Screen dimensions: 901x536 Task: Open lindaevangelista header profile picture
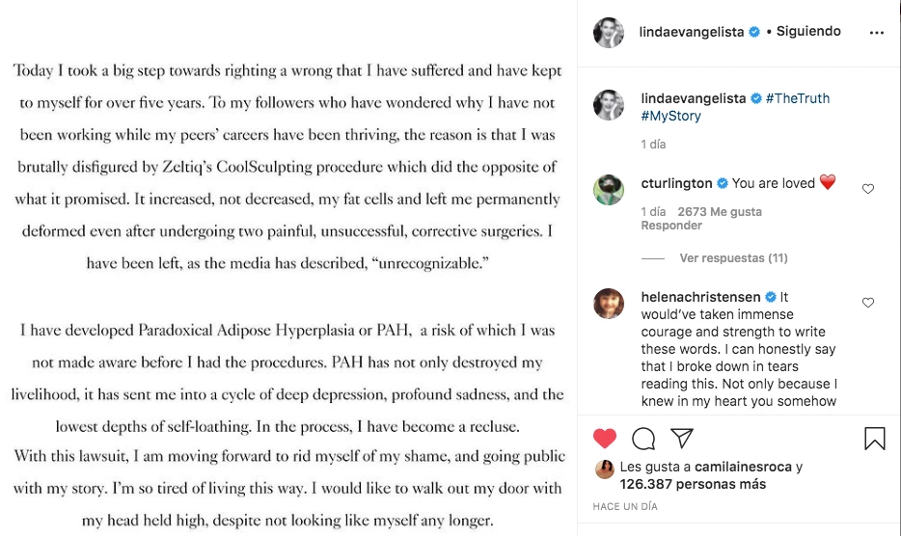tap(609, 32)
